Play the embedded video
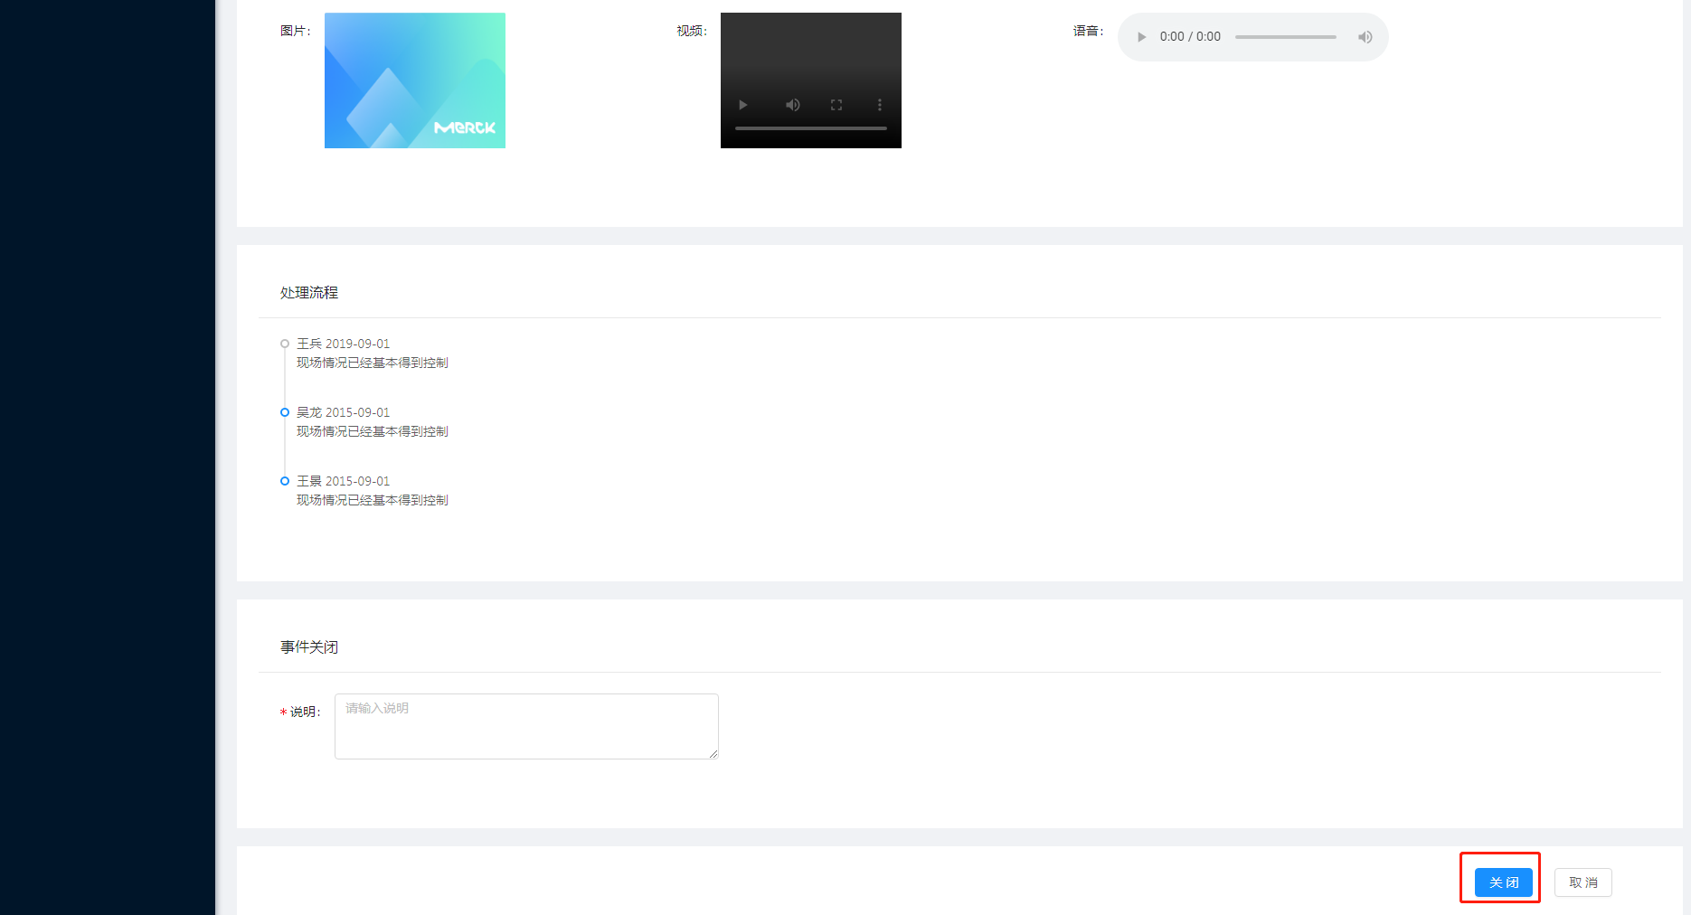 tap(742, 105)
